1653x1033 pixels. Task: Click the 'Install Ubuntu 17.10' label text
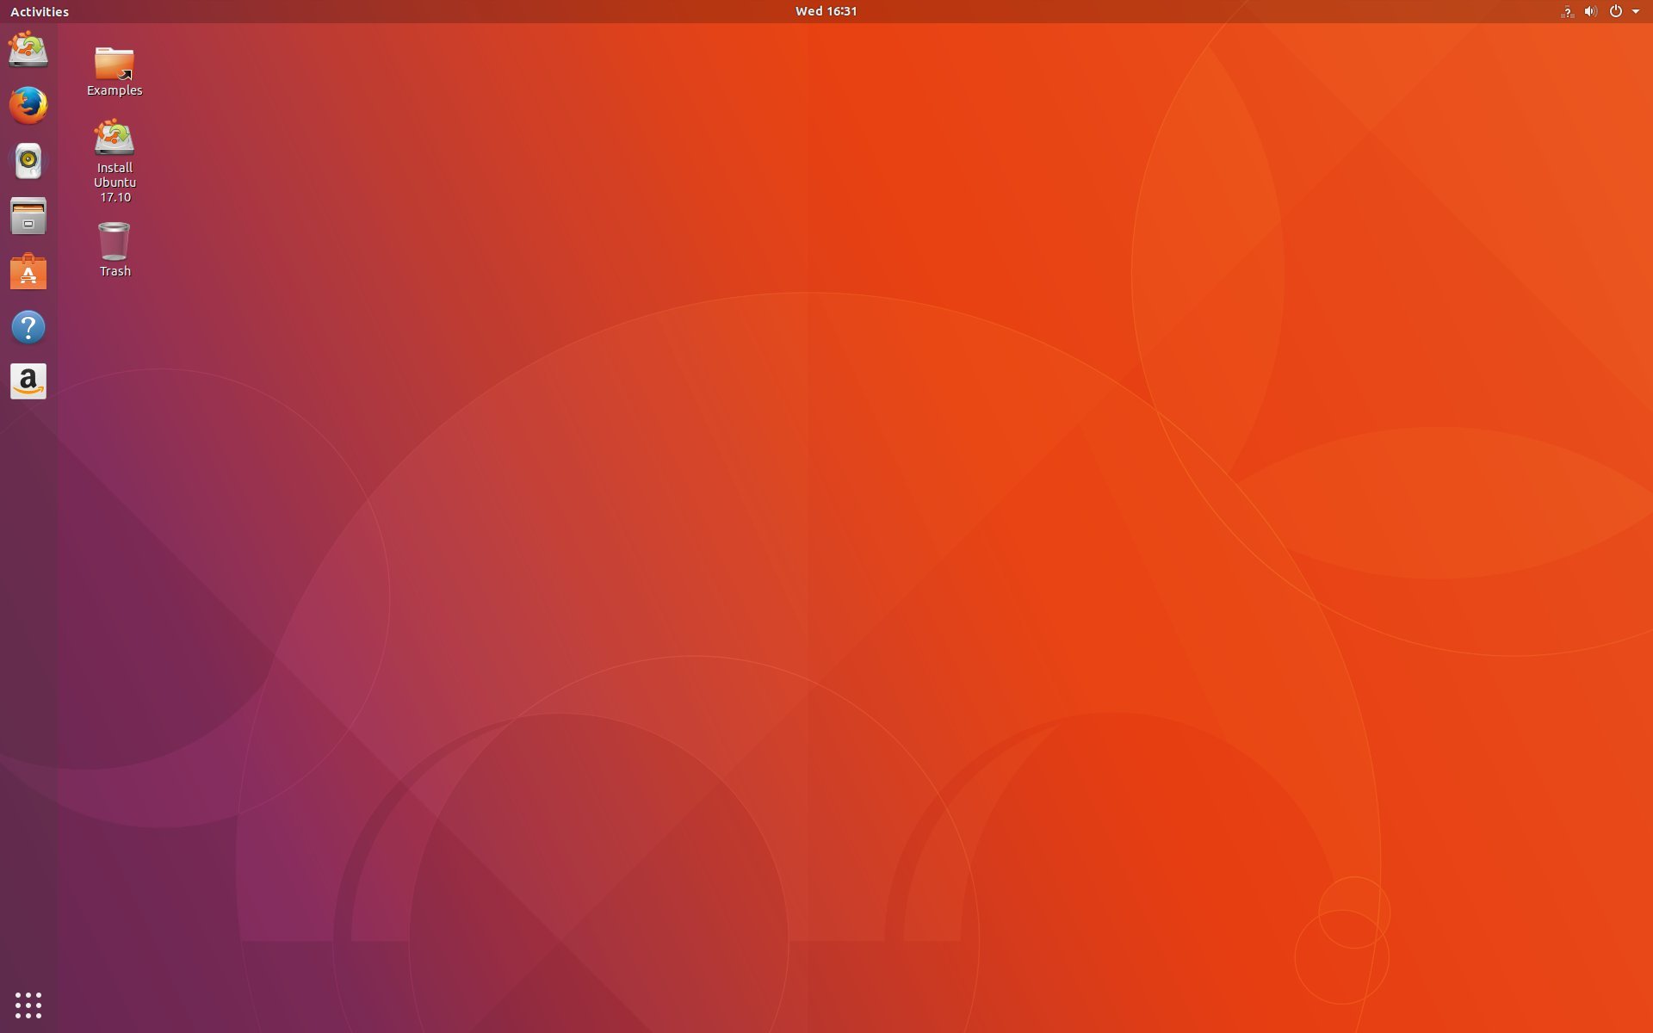point(115,182)
